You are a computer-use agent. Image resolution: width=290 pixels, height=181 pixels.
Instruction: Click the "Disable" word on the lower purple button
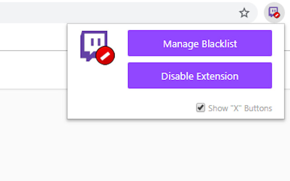click(x=177, y=76)
